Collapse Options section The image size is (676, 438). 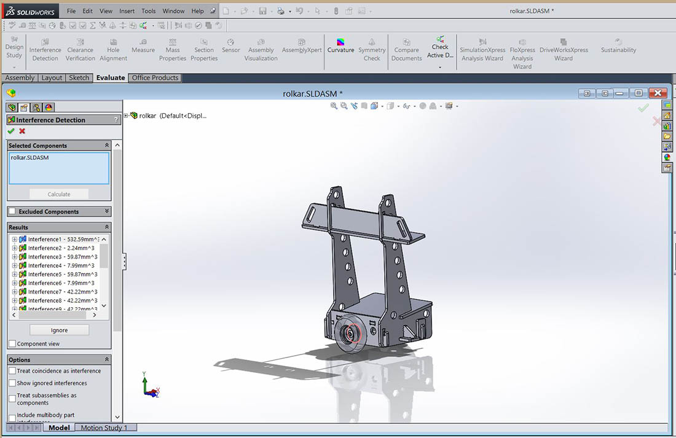tap(106, 359)
